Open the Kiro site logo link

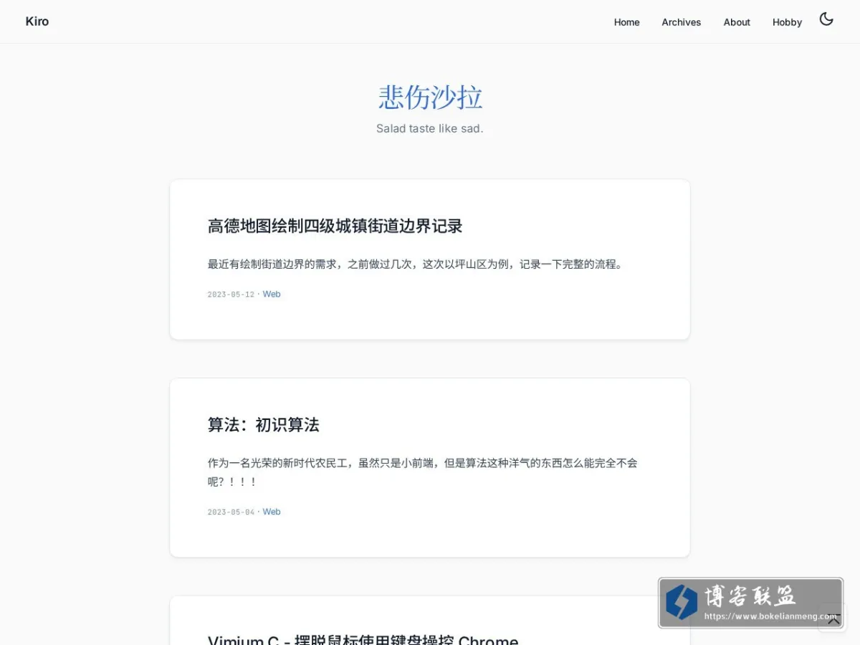click(x=37, y=21)
